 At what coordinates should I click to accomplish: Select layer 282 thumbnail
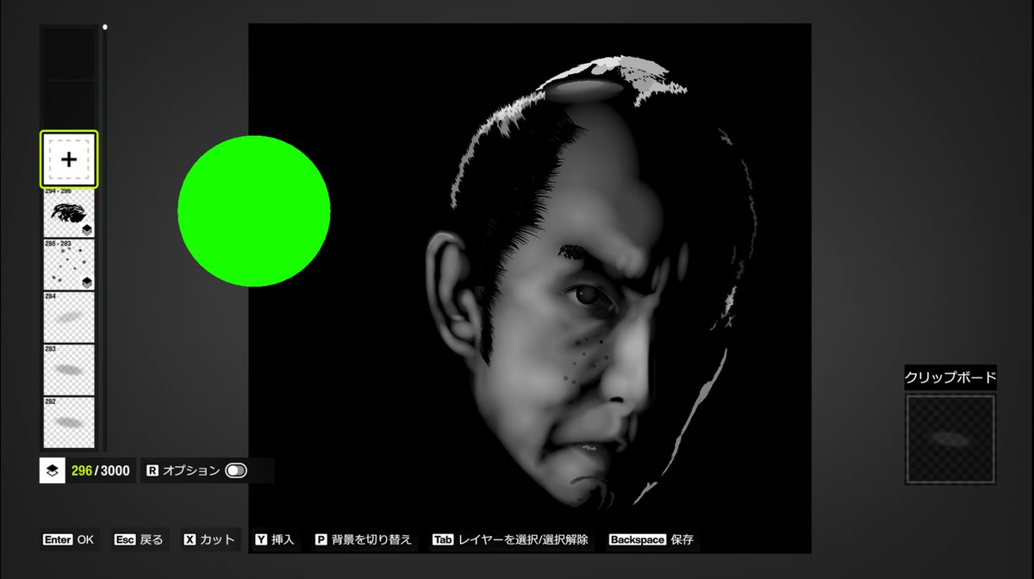(69, 421)
